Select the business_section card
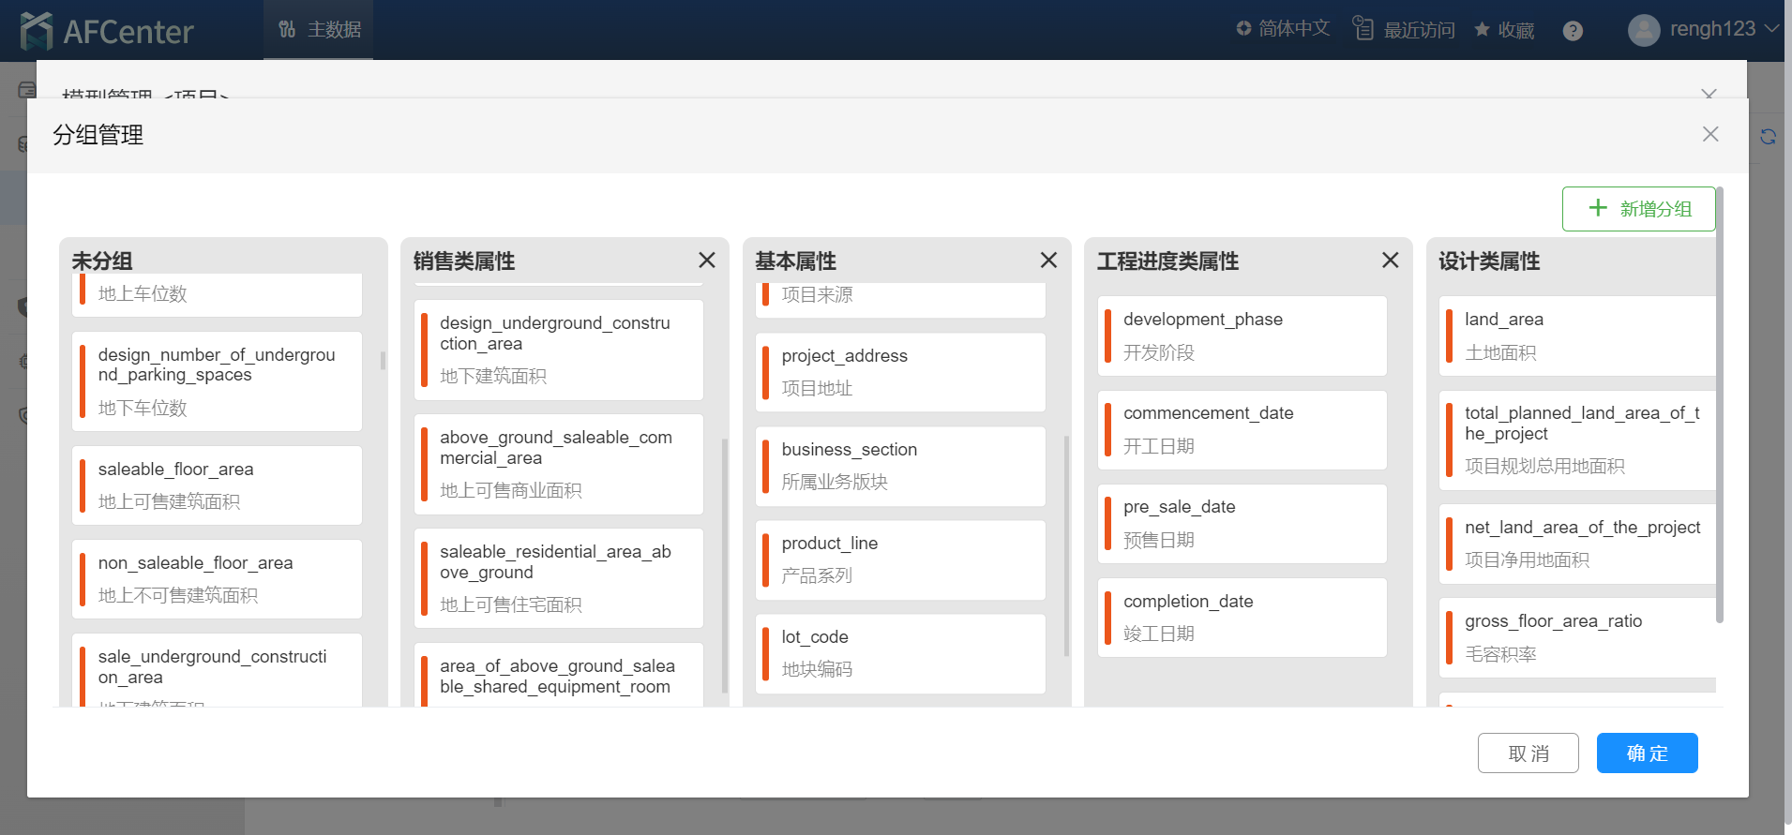The image size is (1792, 835). tap(900, 466)
